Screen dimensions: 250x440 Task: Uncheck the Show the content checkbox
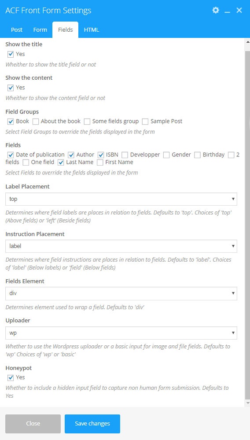(11, 88)
